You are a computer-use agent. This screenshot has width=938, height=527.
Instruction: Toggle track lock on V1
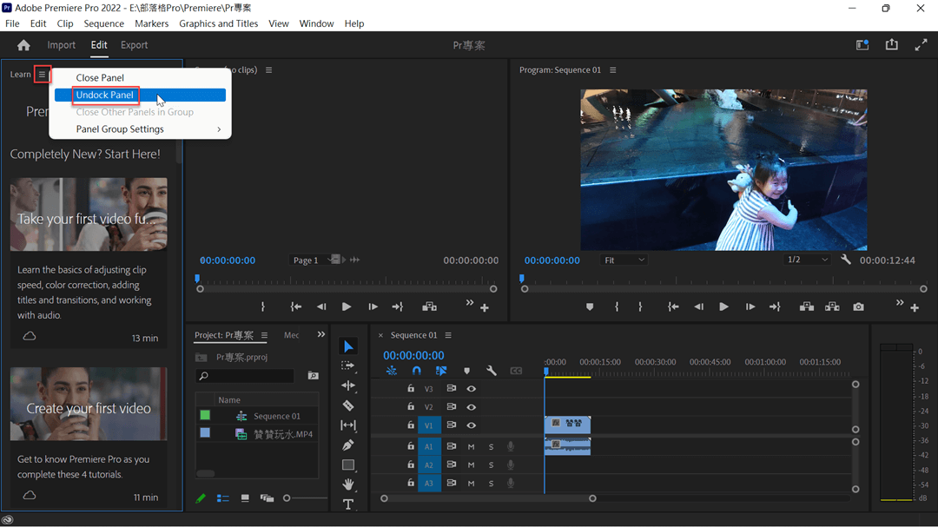point(410,425)
